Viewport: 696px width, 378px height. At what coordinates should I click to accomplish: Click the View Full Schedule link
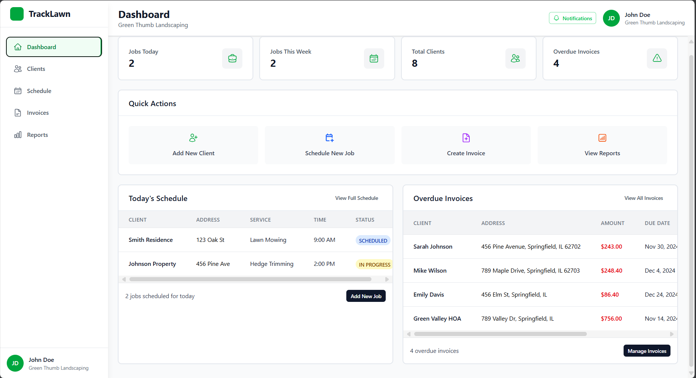click(356, 198)
